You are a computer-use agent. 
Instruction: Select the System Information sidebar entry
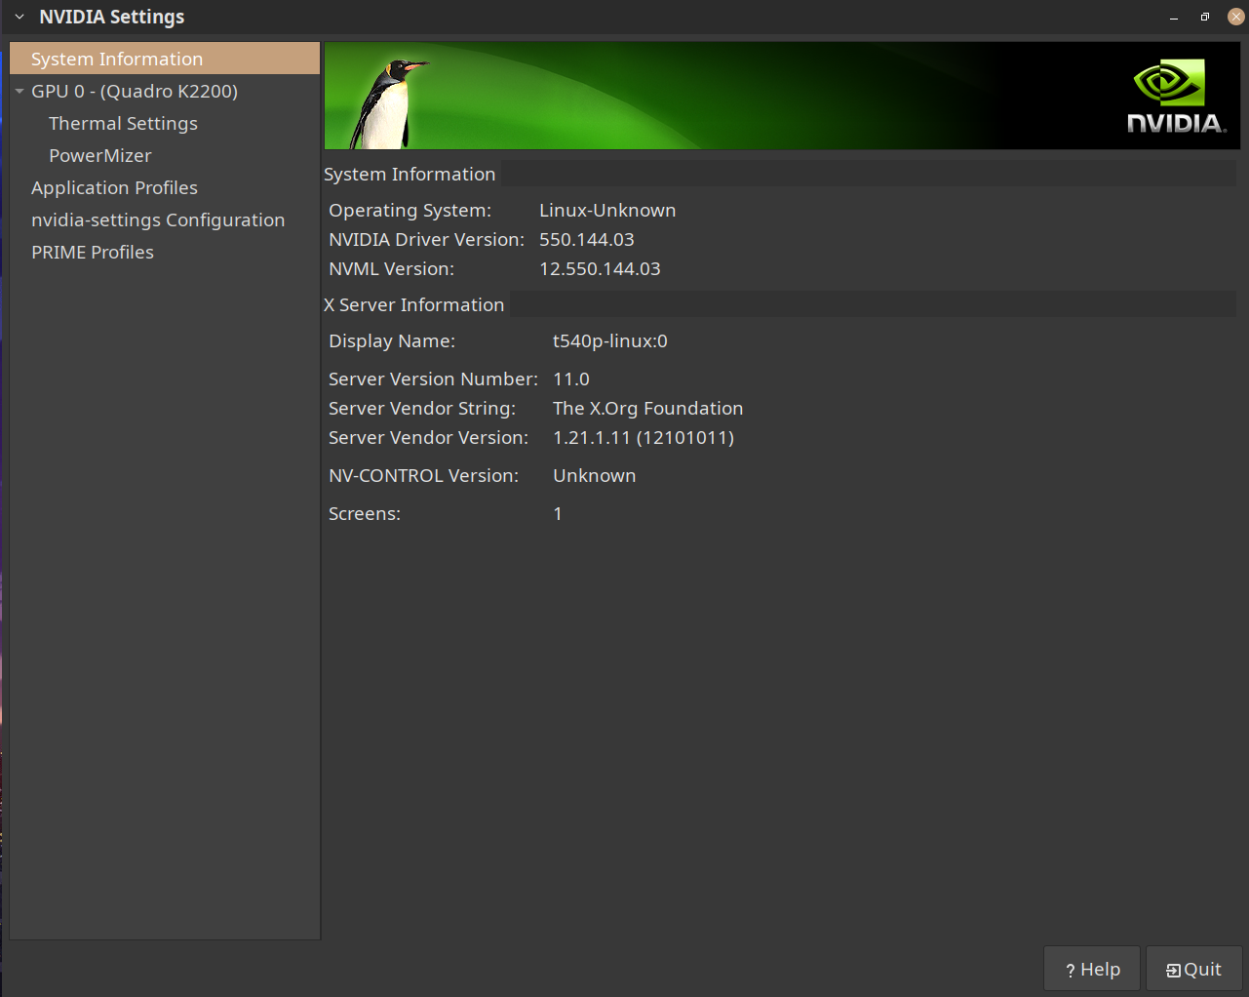coord(117,58)
